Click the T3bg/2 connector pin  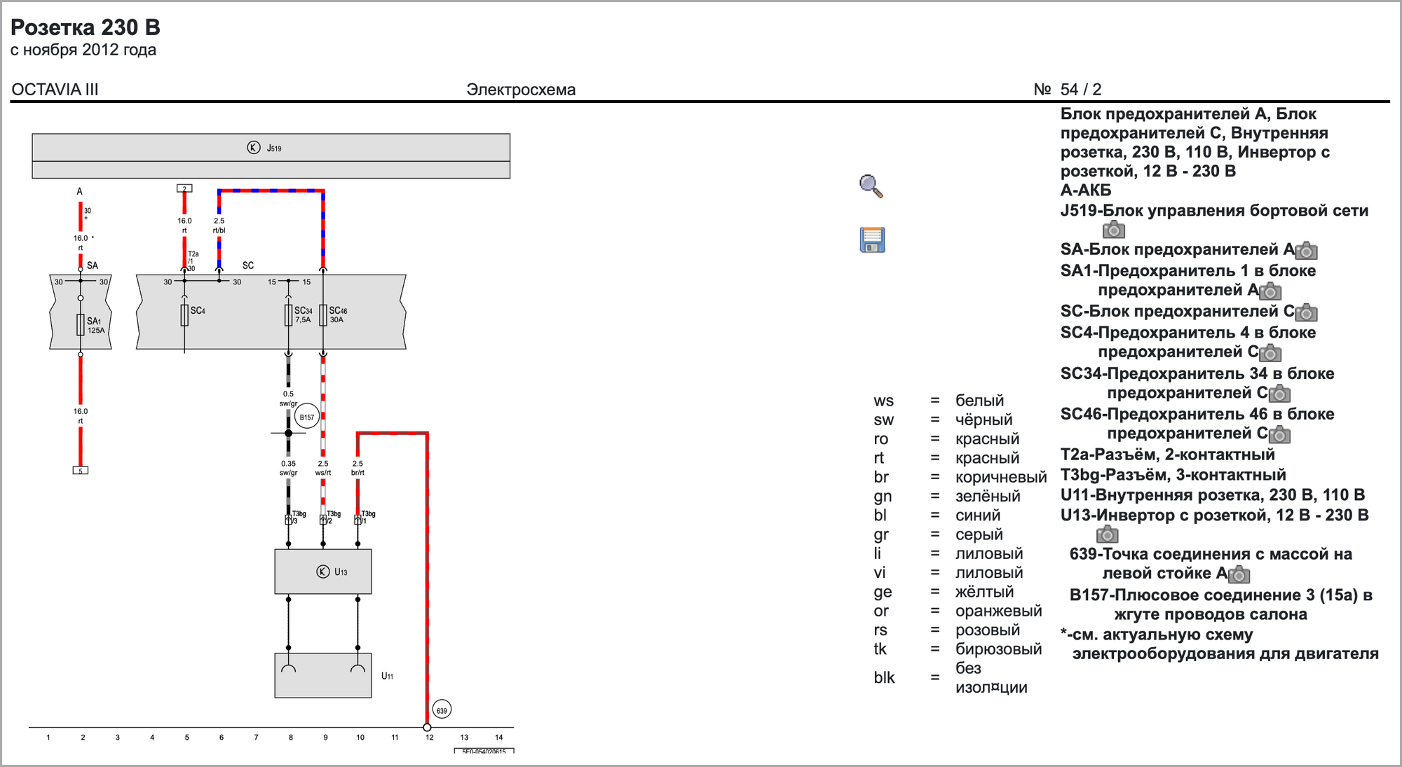pyautogui.click(x=323, y=520)
